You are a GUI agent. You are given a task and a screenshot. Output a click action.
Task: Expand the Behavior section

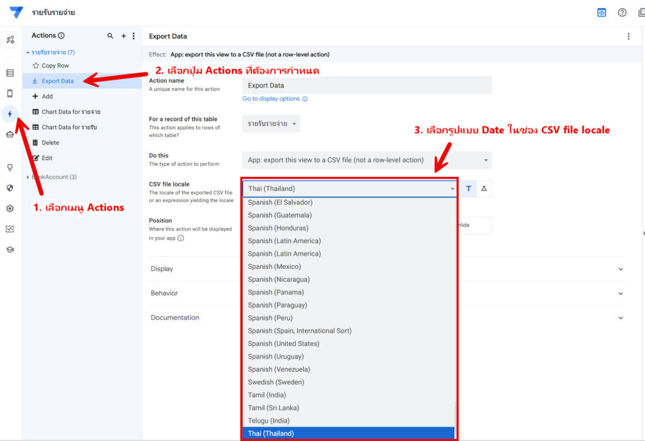(x=387, y=293)
